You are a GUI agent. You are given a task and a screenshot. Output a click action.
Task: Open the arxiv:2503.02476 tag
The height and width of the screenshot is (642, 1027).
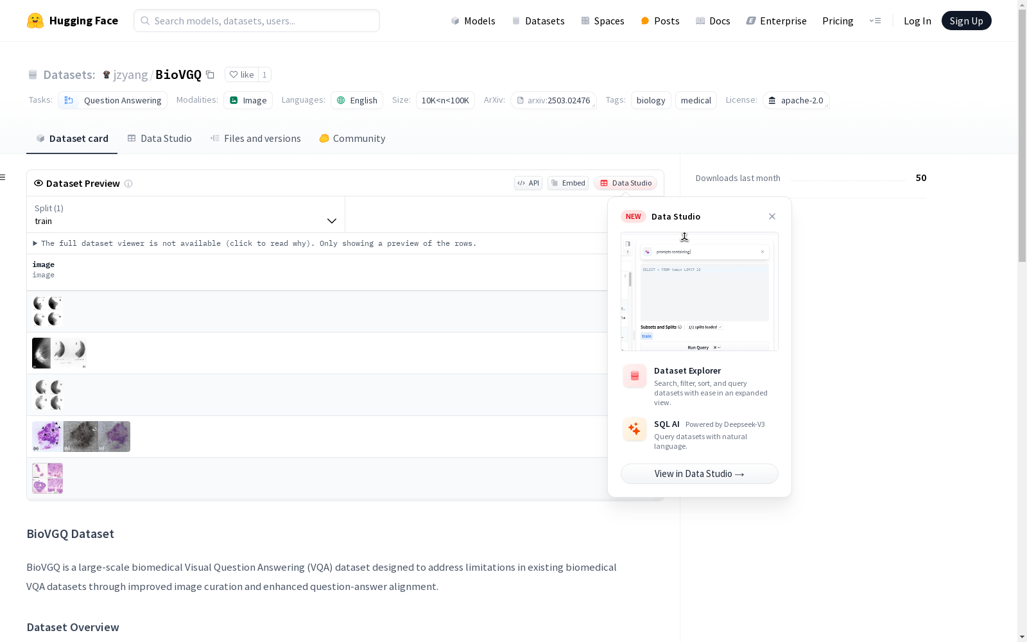tap(553, 100)
